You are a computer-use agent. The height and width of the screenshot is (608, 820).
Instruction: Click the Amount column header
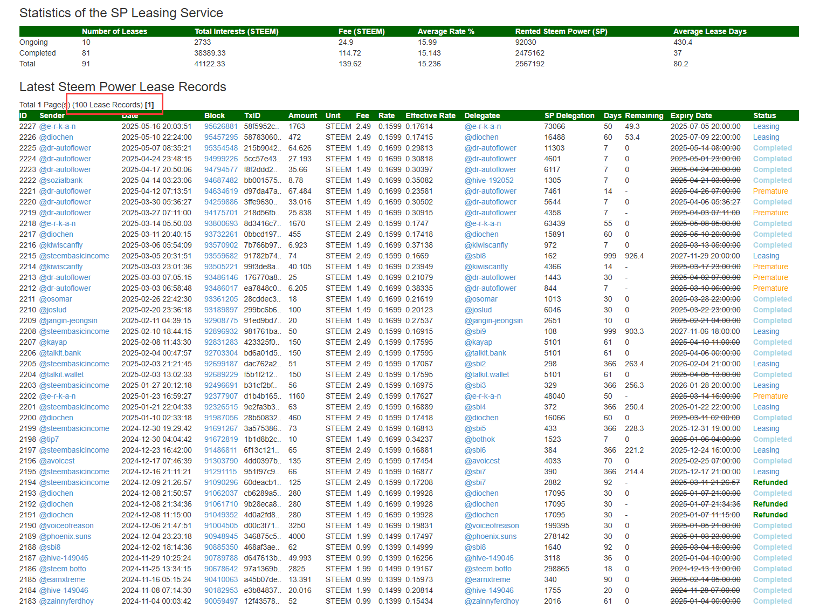coord(303,115)
